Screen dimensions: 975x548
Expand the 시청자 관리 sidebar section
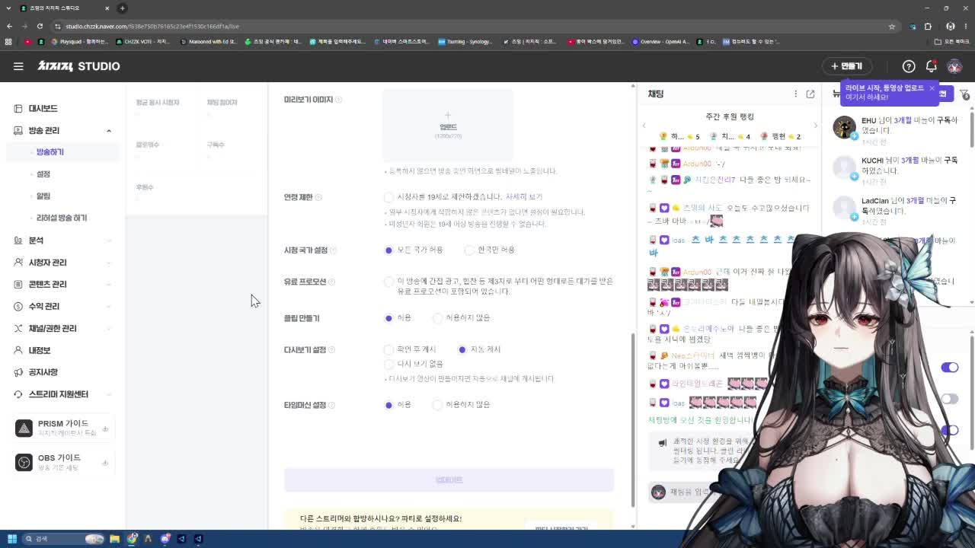[x=108, y=263]
